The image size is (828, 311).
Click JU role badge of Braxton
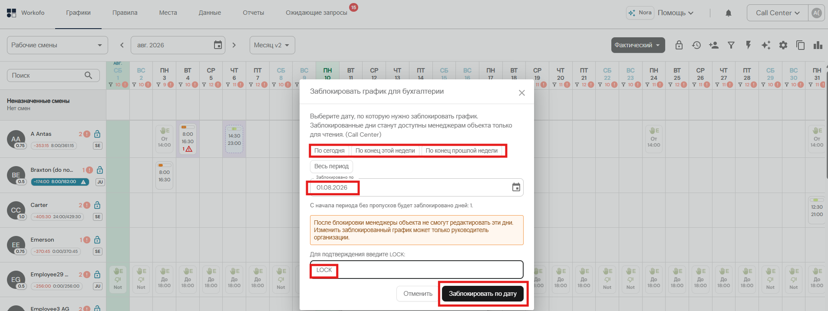(100, 182)
